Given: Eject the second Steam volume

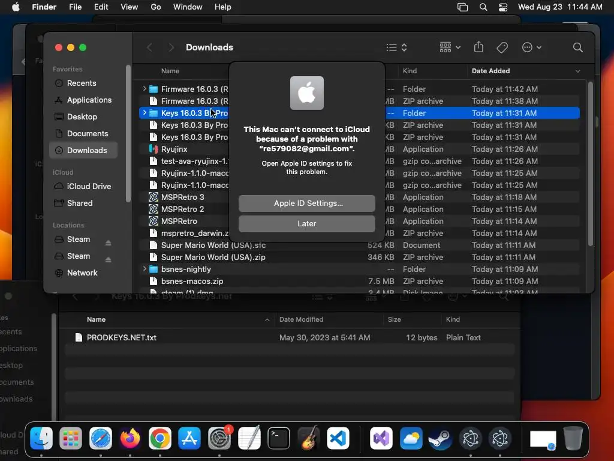Looking at the screenshot, I should coord(108,259).
